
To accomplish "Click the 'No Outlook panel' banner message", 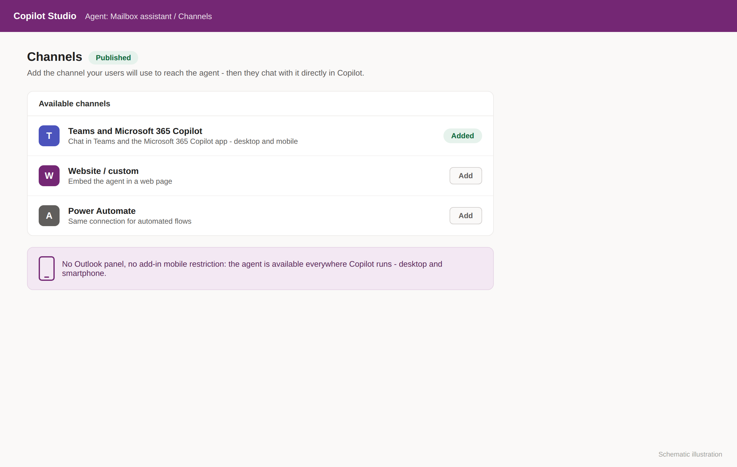I will coord(252,269).
